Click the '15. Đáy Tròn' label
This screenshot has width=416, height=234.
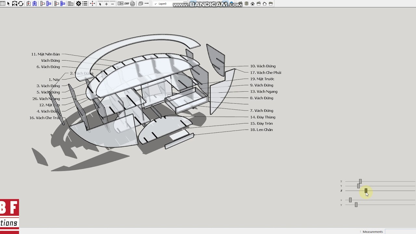(261, 123)
